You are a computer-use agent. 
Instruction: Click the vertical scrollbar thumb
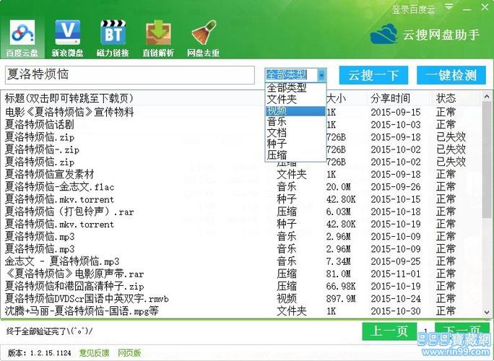click(x=487, y=160)
